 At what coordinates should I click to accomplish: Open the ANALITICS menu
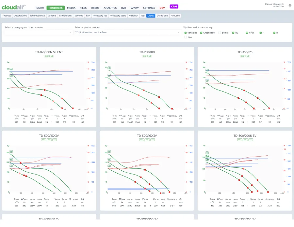point(110,8)
